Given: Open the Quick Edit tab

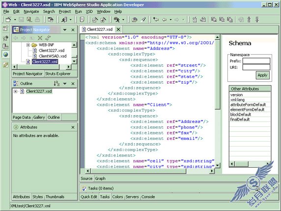Looking at the screenshot, I should tap(89, 197).
